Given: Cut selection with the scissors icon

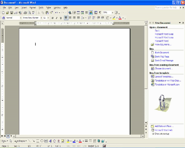Looking at the screenshot, I should tap(39, 13).
